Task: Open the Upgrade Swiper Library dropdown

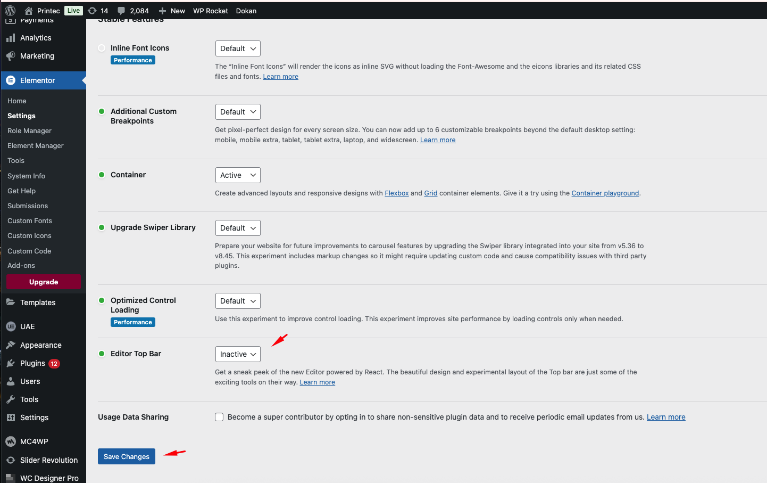Action: tap(238, 228)
